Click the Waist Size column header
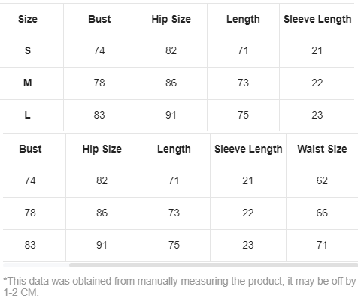 (322, 149)
